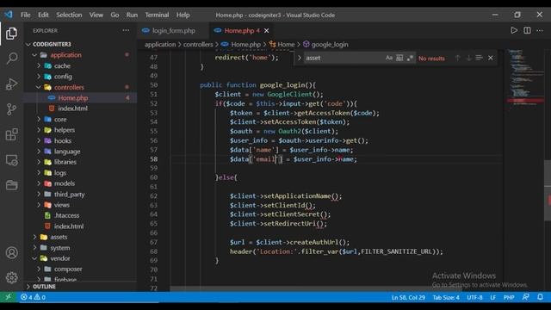The height and width of the screenshot is (310, 551).
Task: Go to next find match arrow
Action: [468, 58]
